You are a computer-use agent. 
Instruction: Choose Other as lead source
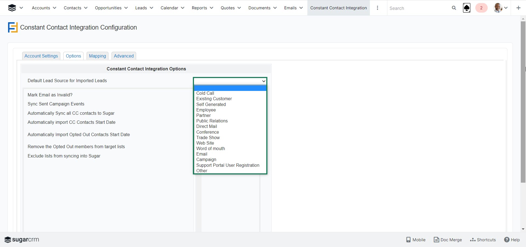(230, 171)
